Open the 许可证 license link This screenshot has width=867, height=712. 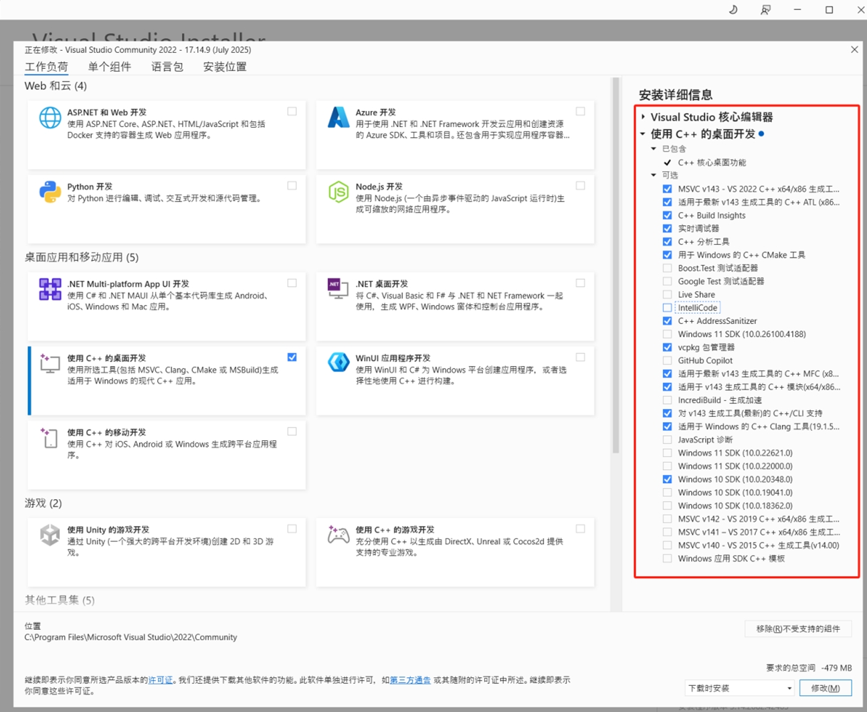click(161, 680)
